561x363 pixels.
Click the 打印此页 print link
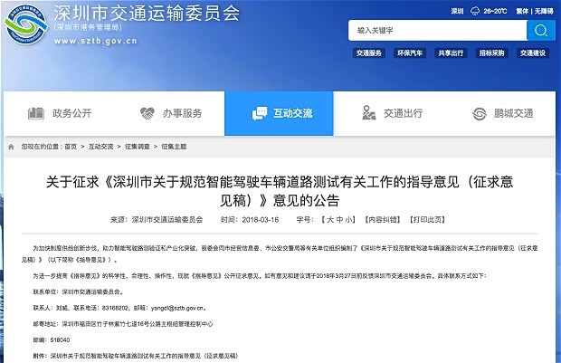pos(427,220)
